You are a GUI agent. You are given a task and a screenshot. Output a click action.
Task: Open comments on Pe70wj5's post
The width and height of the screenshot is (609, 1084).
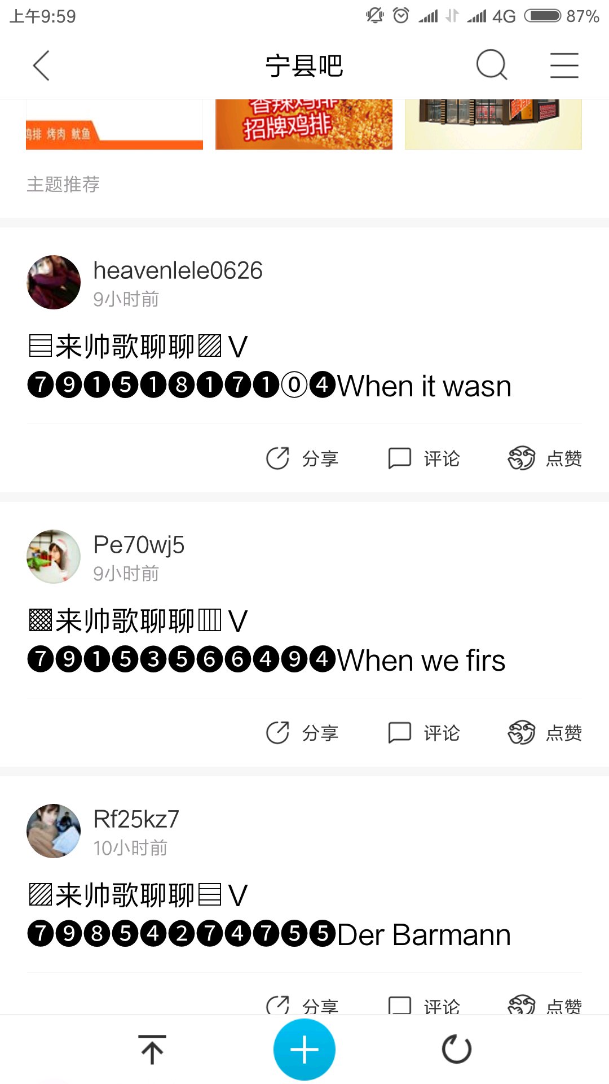coord(424,733)
